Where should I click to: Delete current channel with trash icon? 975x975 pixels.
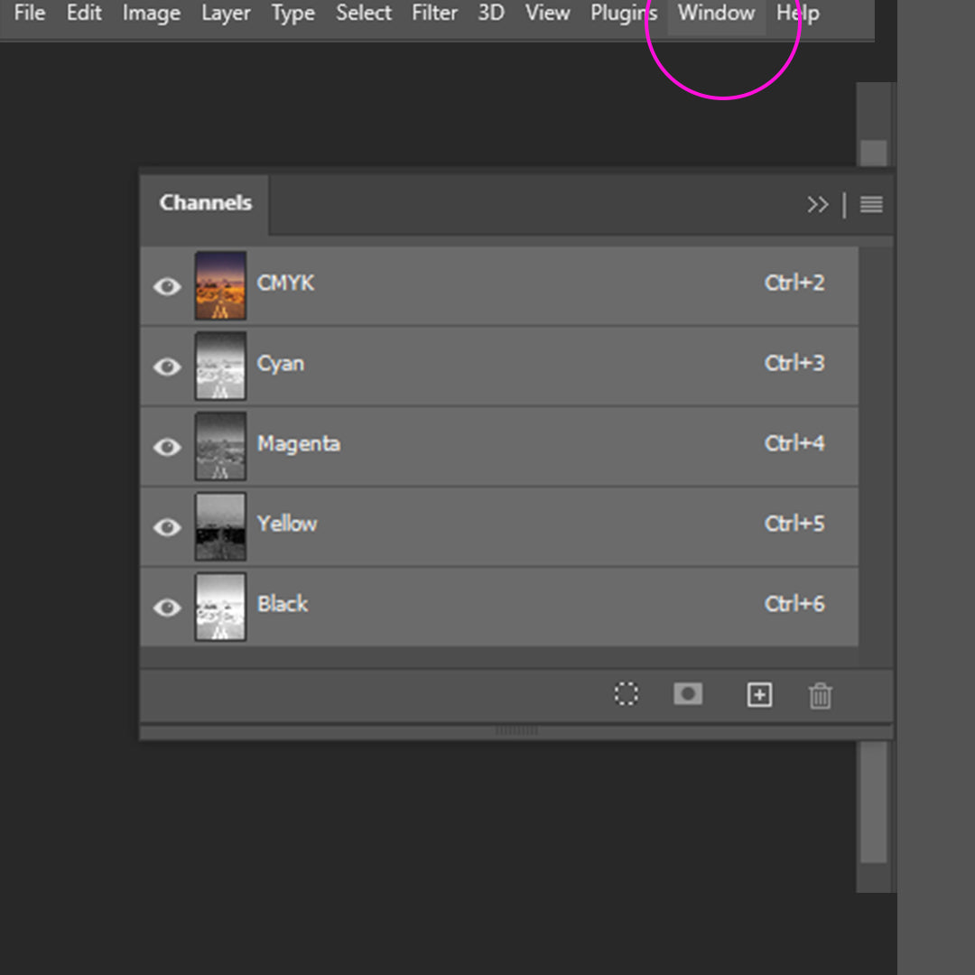pos(820,695)
